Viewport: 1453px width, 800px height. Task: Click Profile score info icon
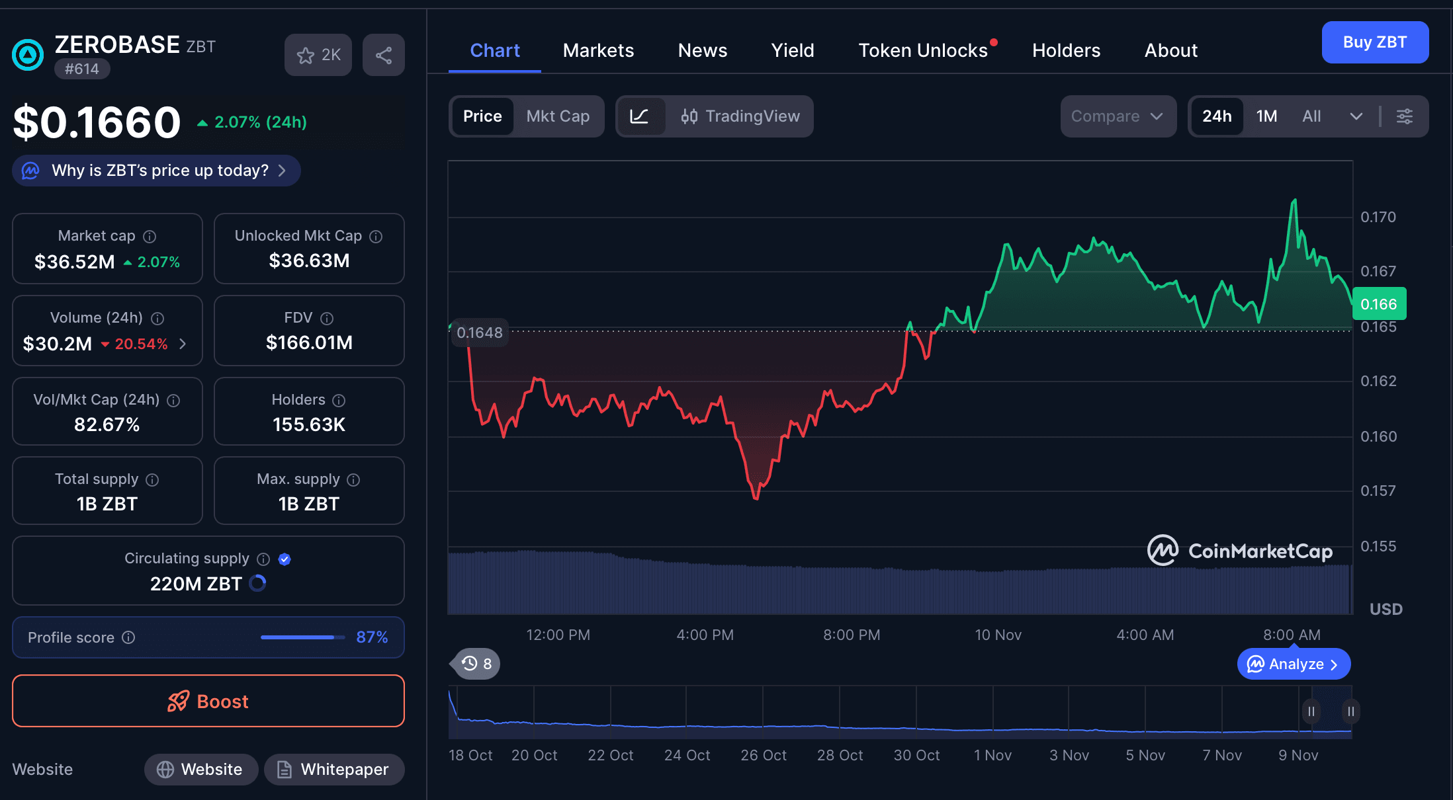(x=129, y=637)
